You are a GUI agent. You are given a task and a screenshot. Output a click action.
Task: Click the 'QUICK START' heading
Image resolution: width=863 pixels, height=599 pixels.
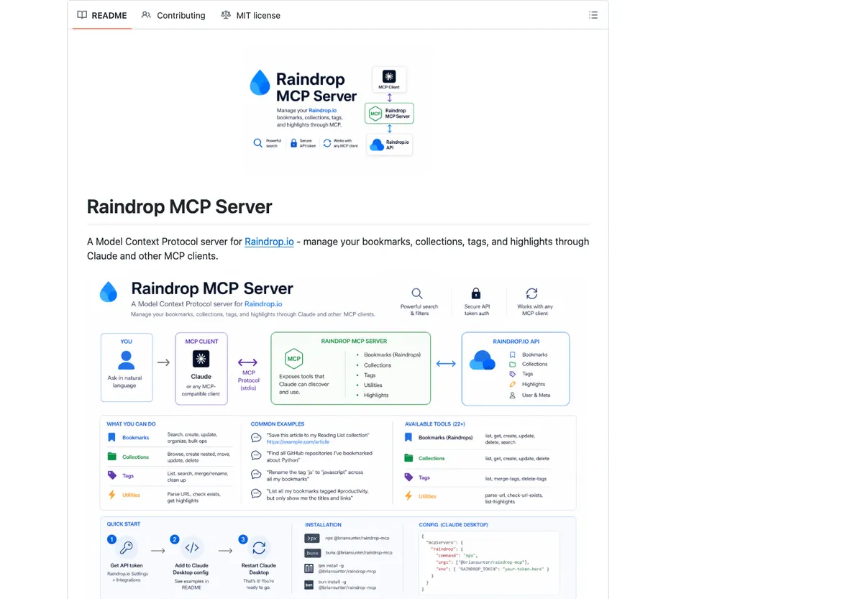(x=124, y=524)
